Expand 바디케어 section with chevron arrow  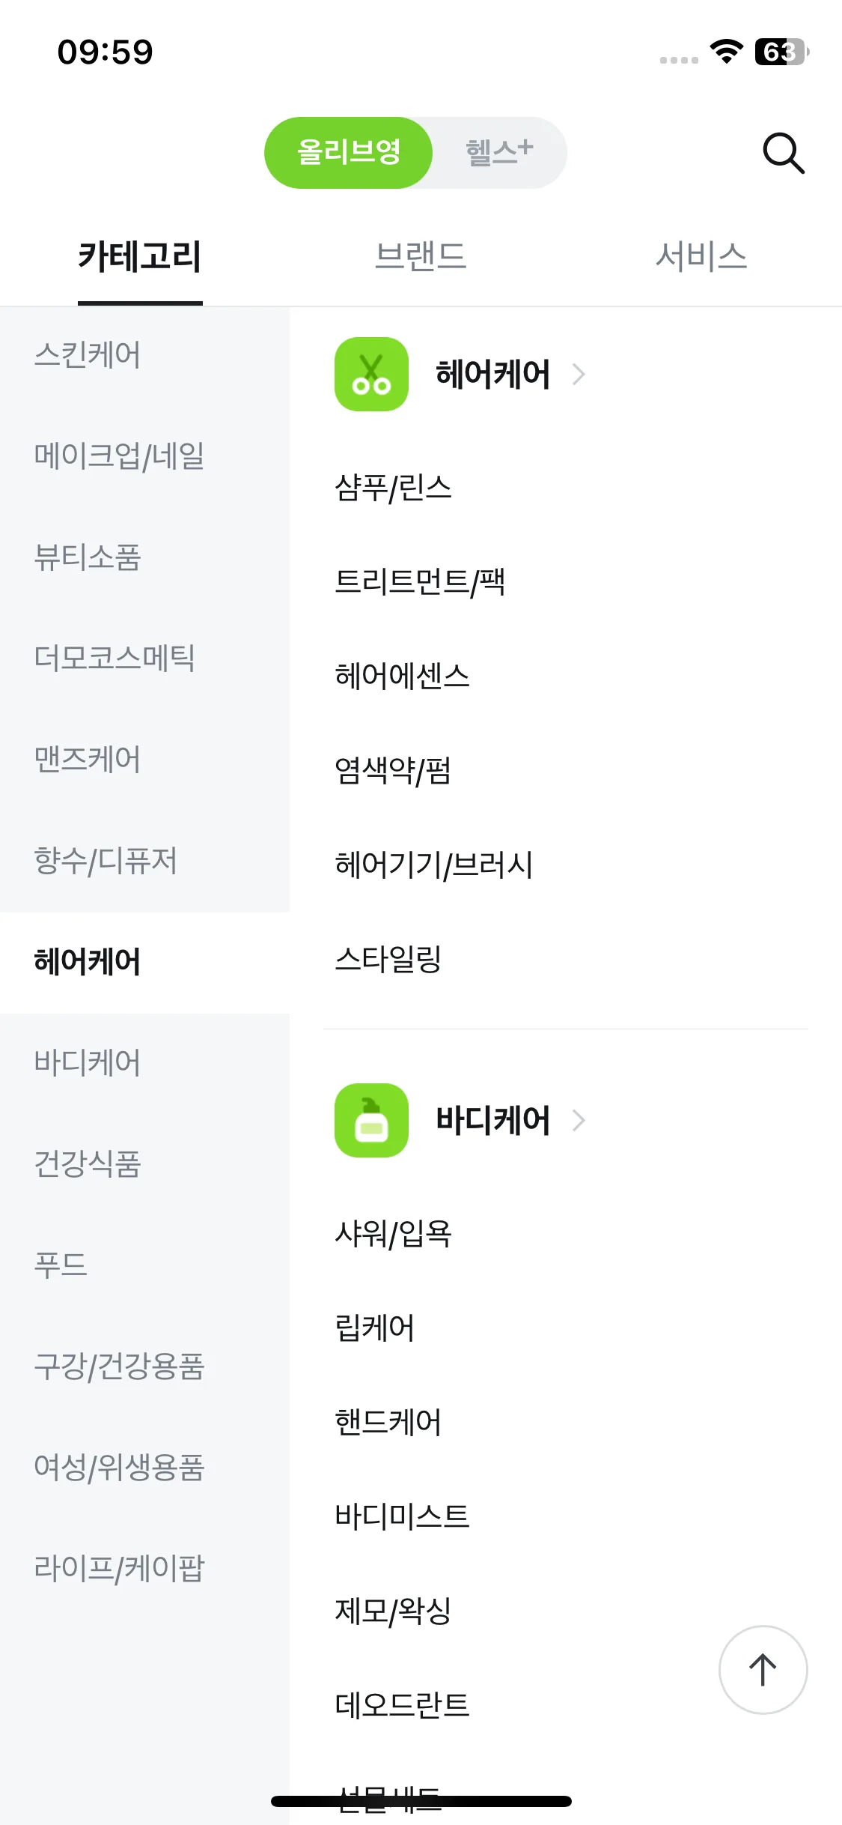579,1120
